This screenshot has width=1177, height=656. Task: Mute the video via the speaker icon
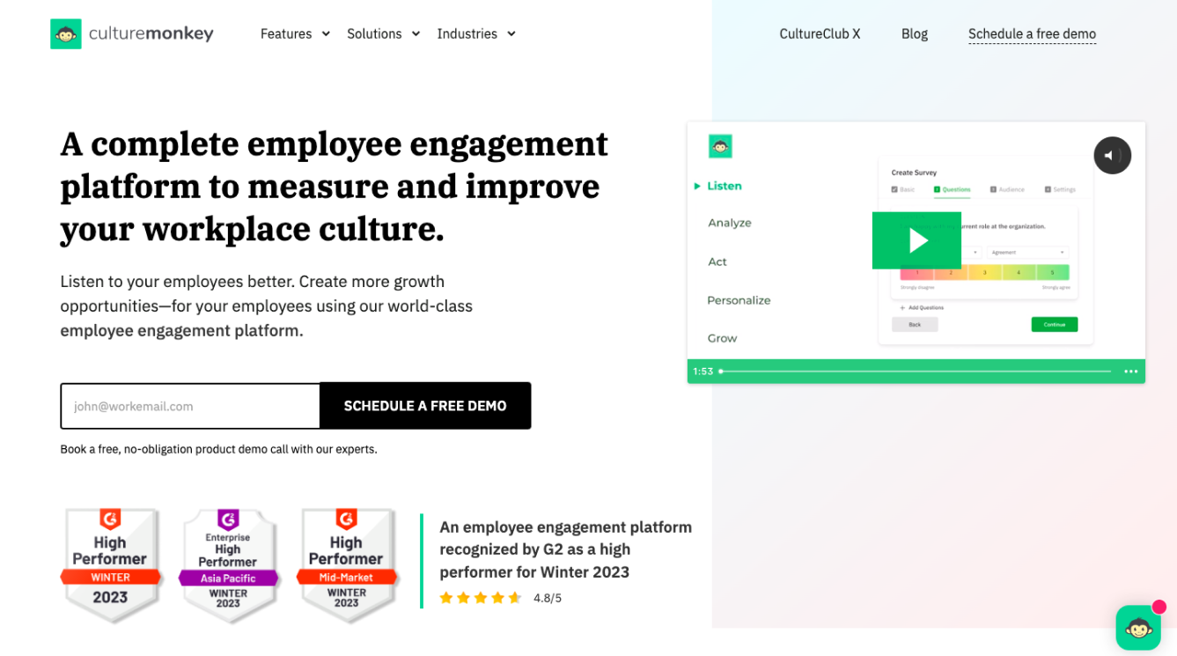(x=1112, y=155)
